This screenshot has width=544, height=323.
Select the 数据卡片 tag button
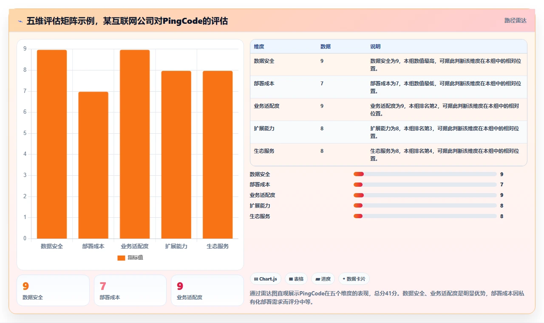[x=354, y=279]
